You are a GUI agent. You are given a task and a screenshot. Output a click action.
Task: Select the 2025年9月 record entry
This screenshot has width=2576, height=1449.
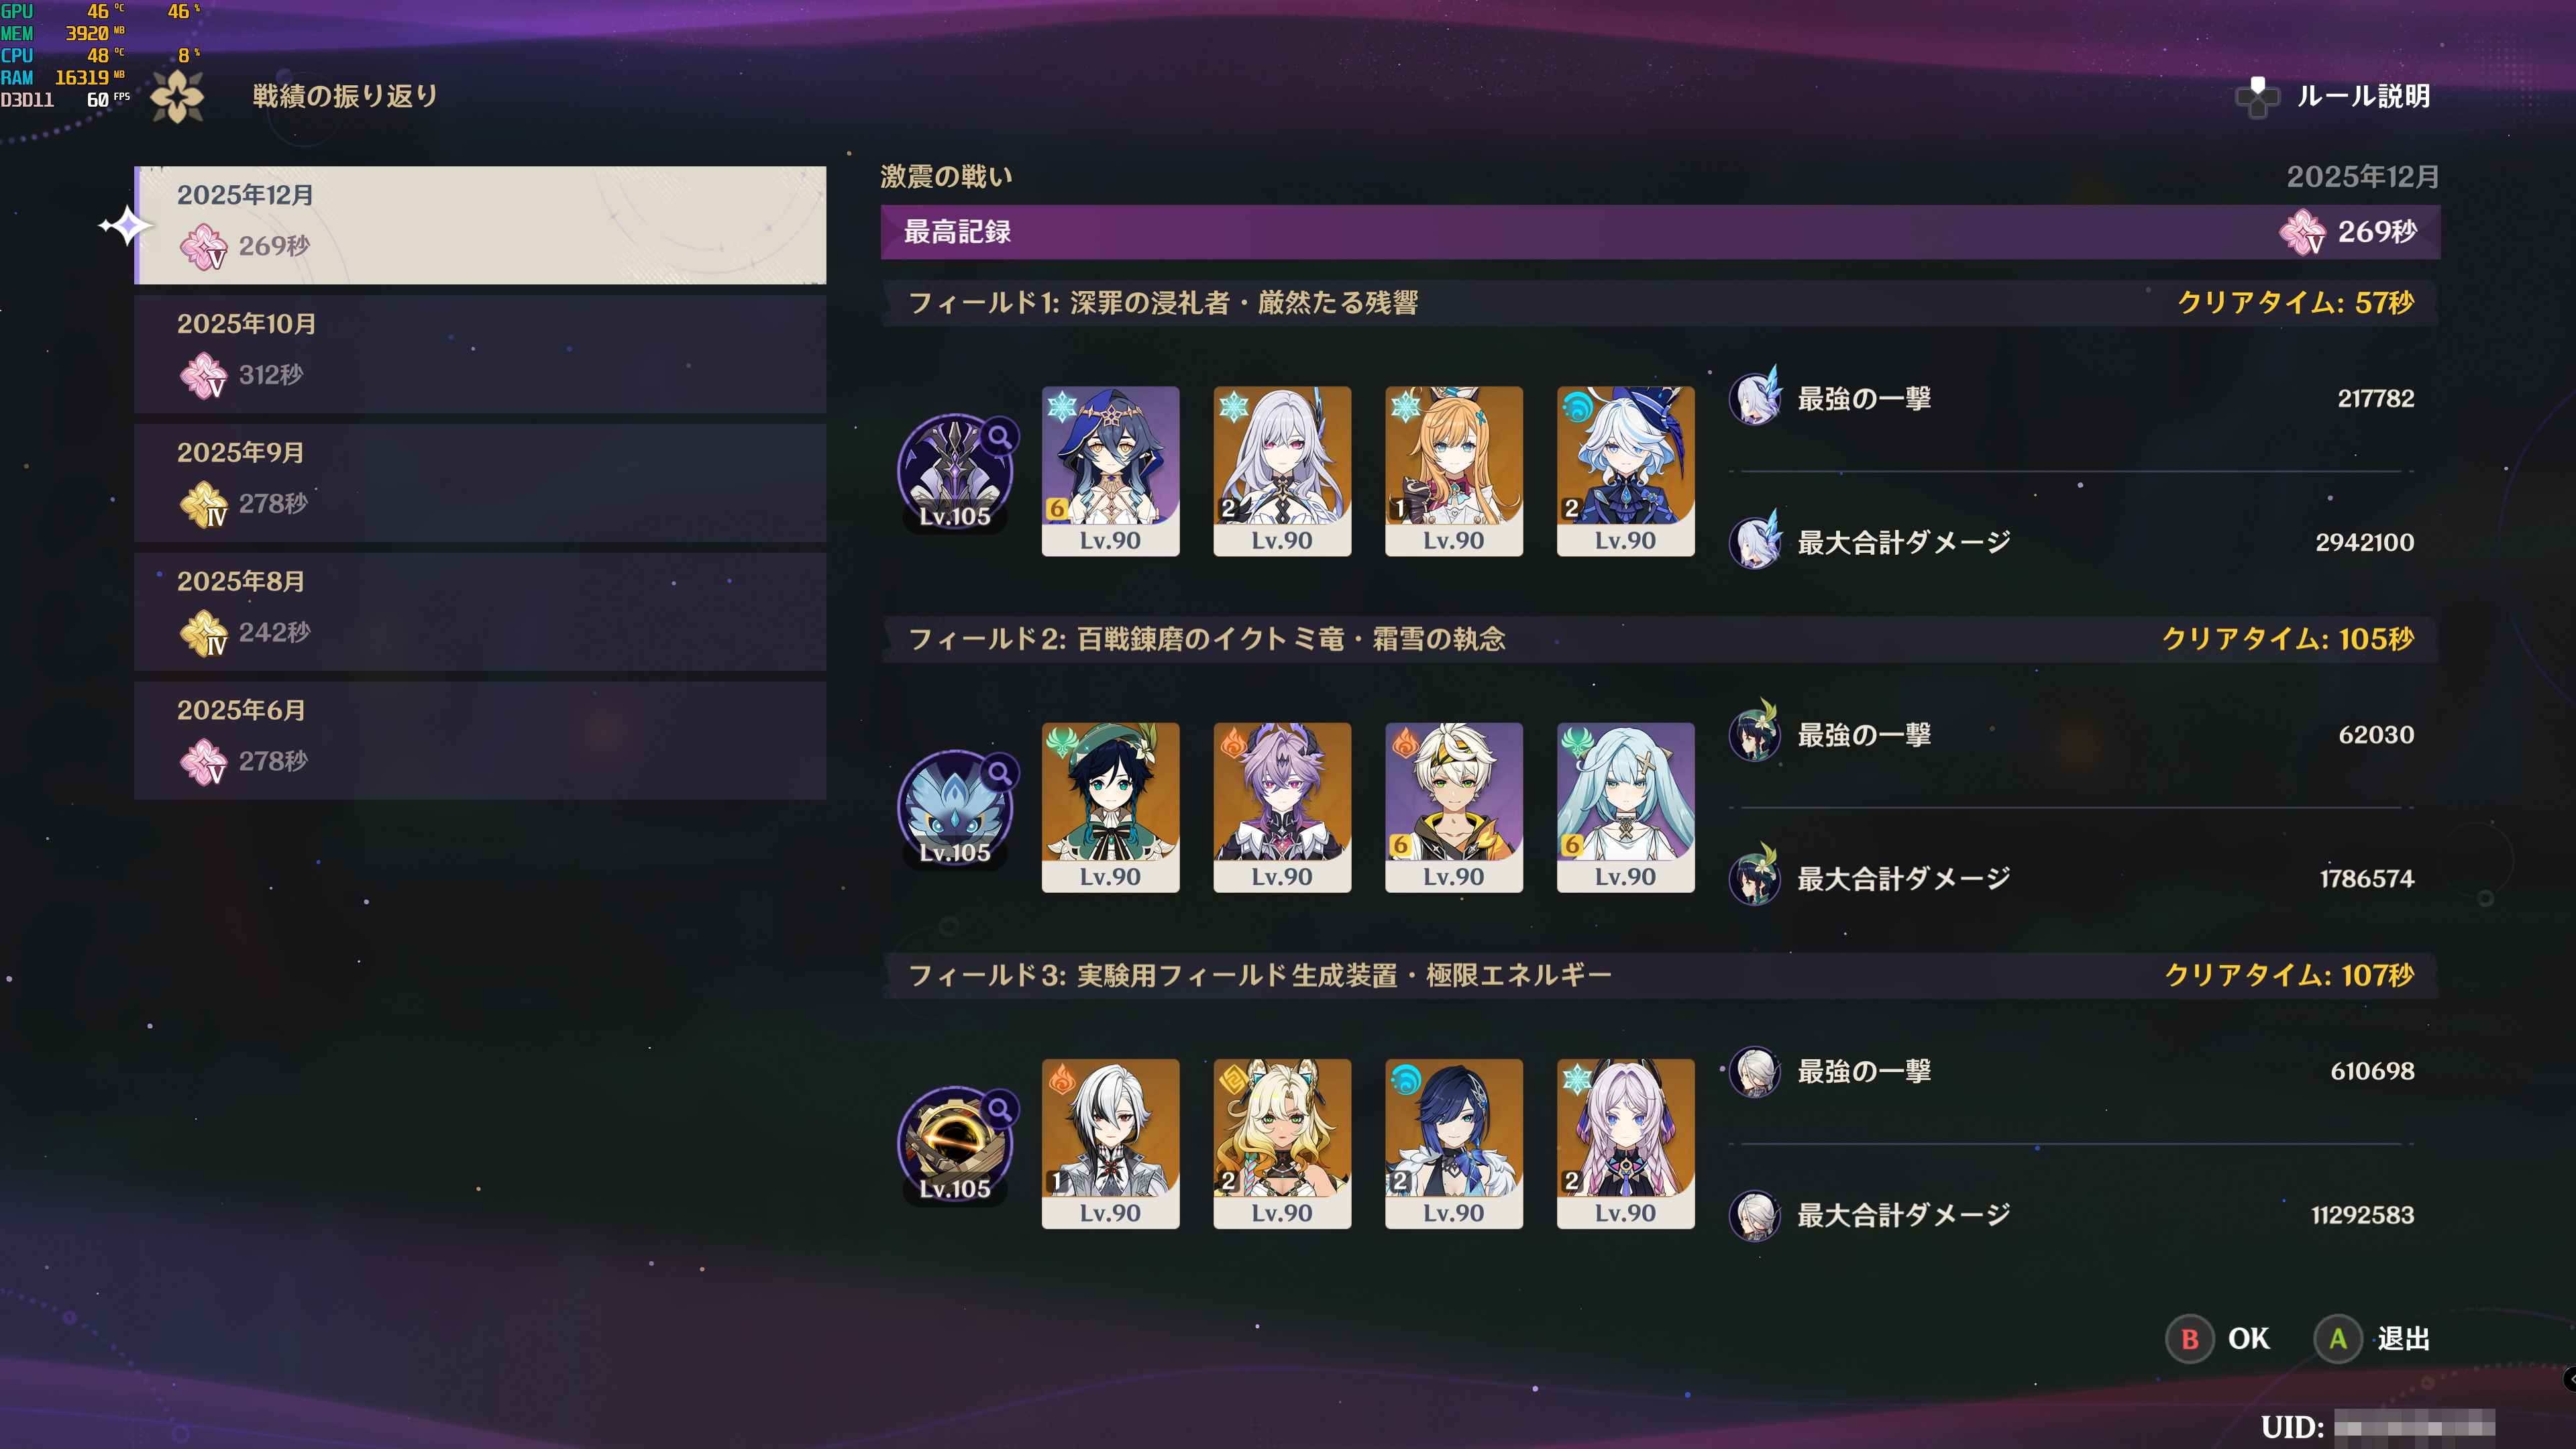click(480, 482)
